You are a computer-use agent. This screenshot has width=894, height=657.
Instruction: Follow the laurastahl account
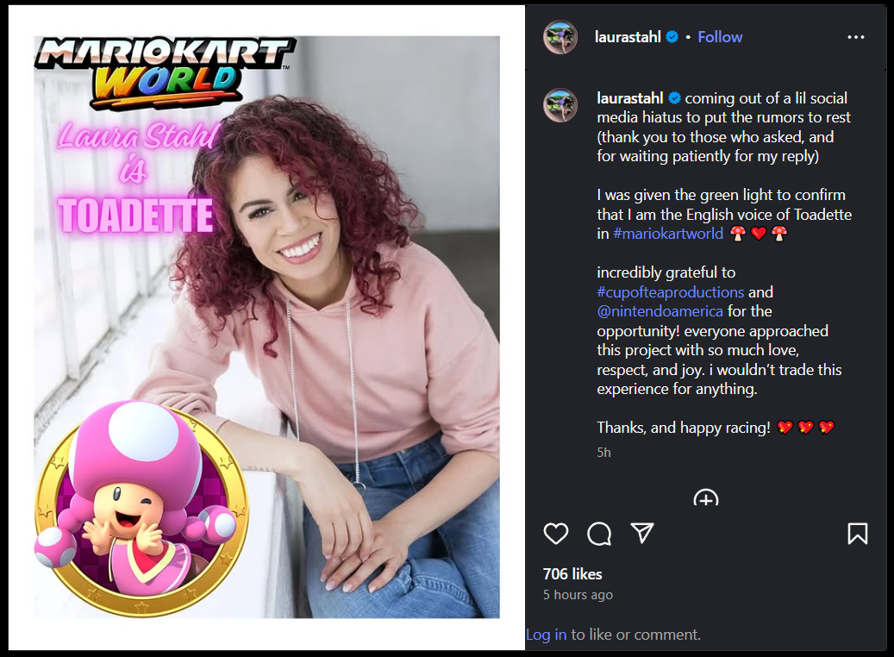[x=720, y=37]
